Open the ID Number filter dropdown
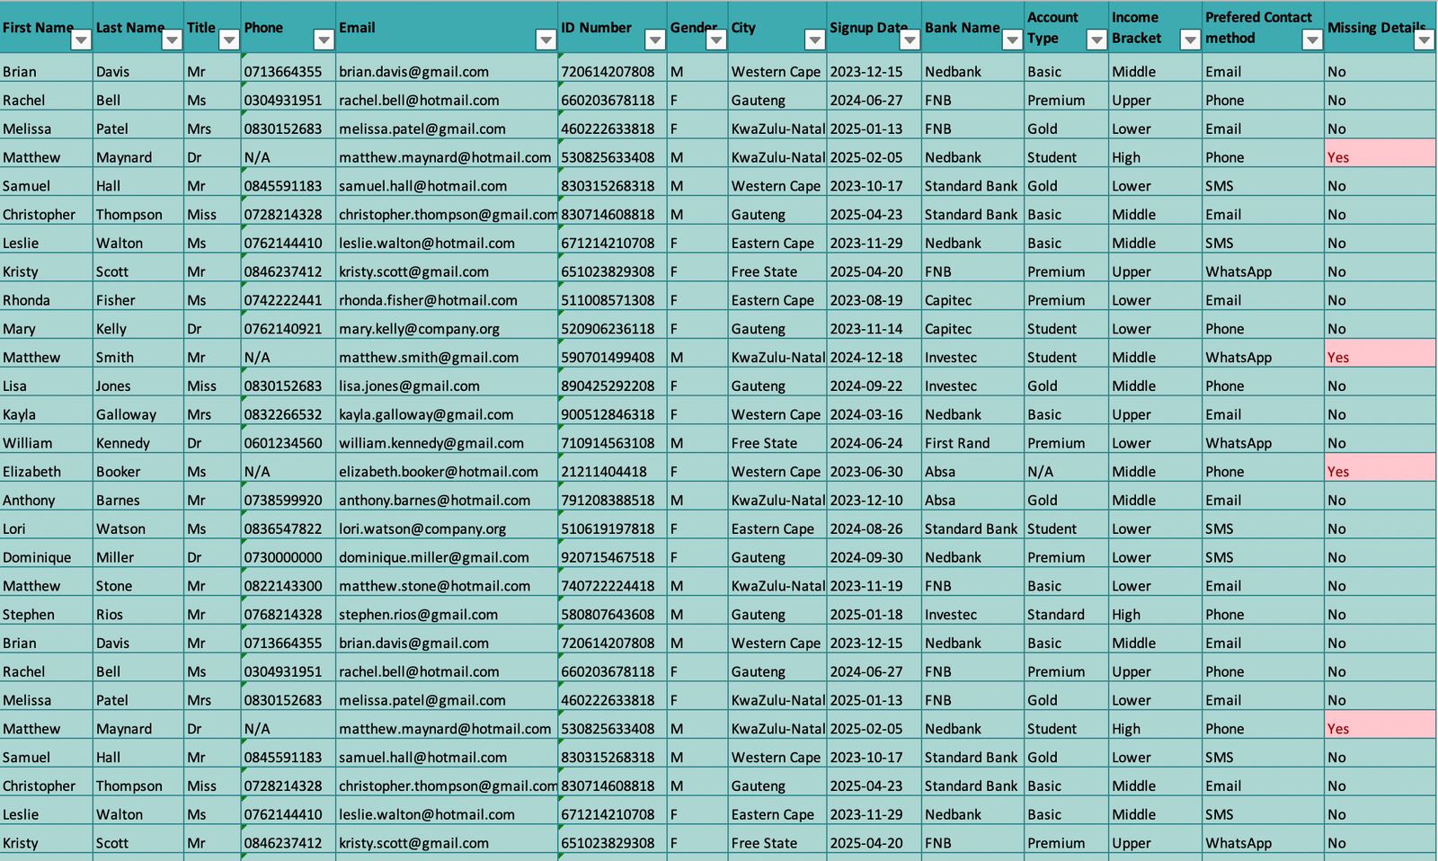Viewport: 1438px width, 861px height. [655, 40]
